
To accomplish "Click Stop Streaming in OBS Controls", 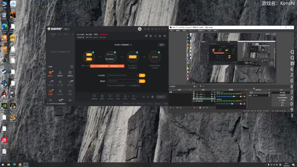I will 282,92.
